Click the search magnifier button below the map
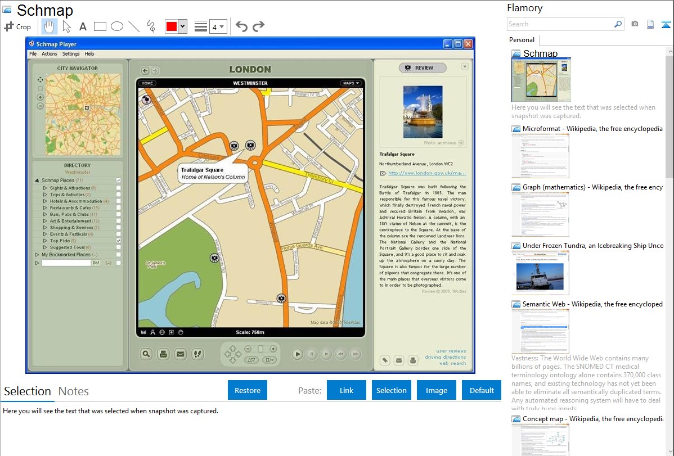This screenshot has height=456, width=674. click(x=146, y=354)
